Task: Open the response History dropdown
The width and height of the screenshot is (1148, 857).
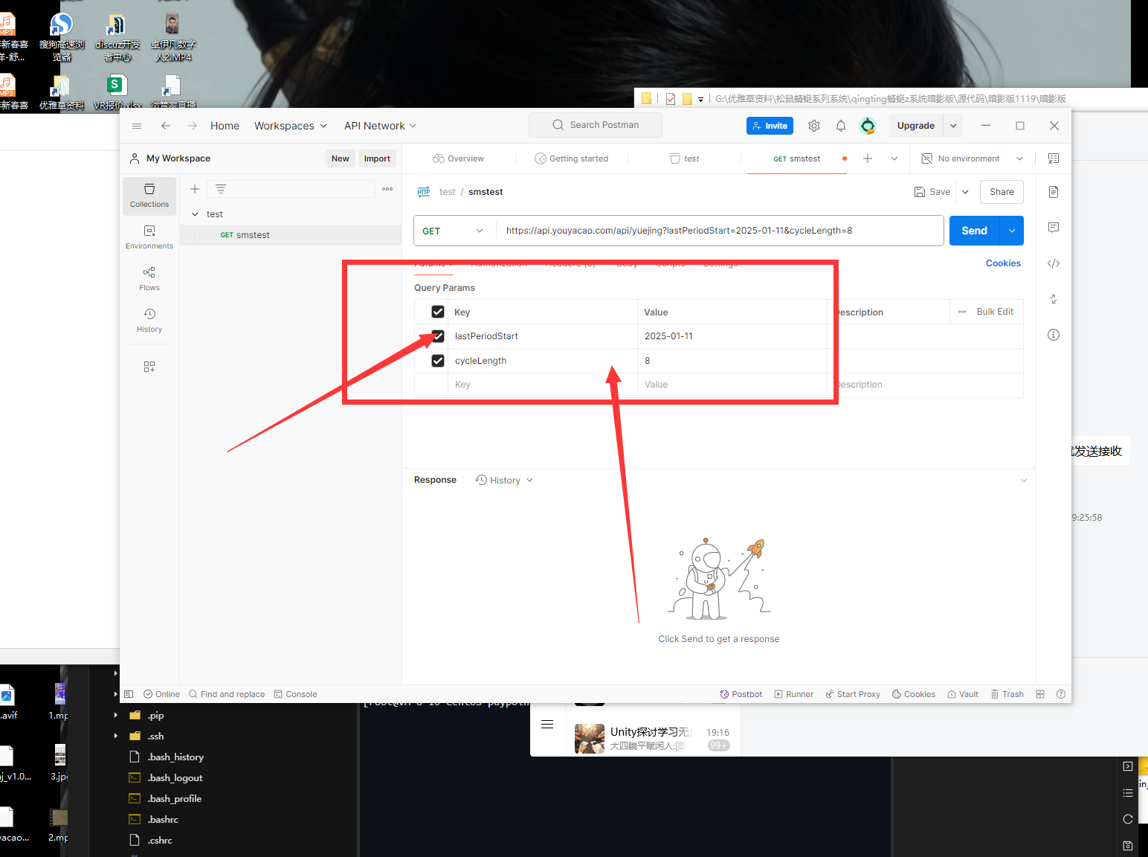Action: 504,481
